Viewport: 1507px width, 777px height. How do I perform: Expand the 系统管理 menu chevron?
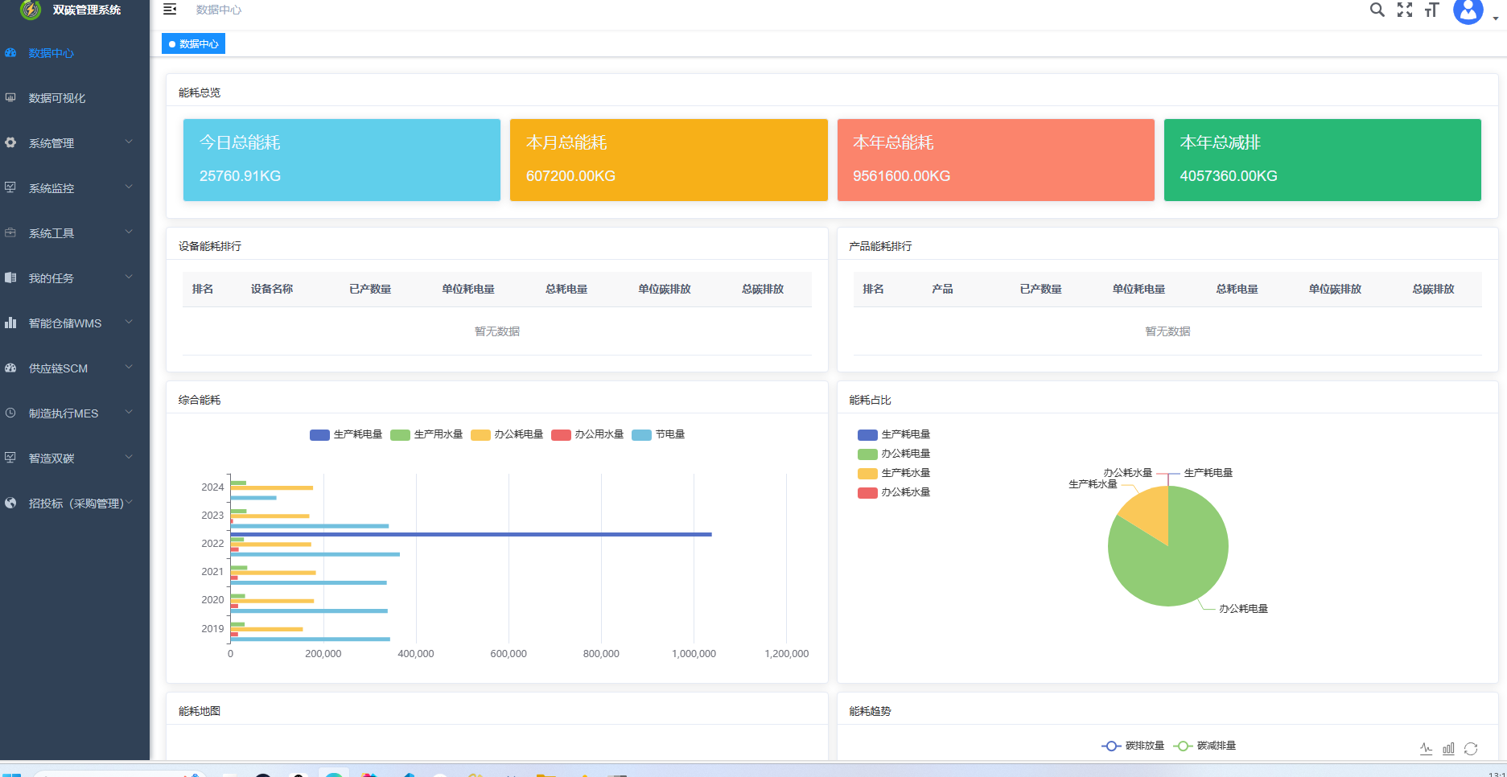coord(129,142)
